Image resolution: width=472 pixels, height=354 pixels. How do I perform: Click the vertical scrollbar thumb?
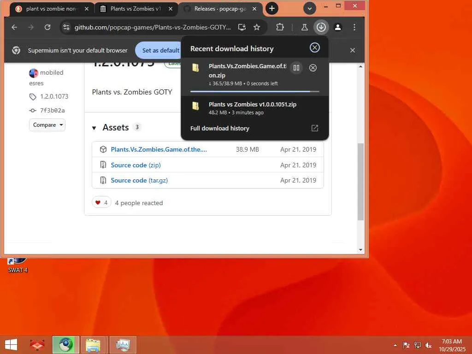point(360,182)
